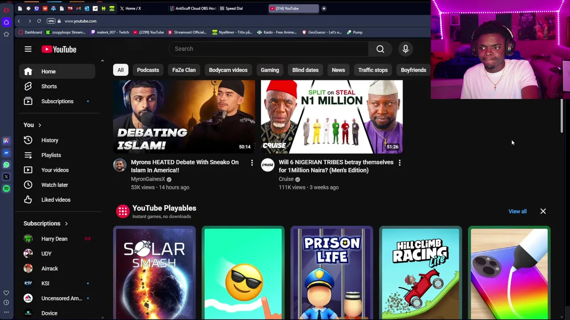Select the Gaming filter chip
570x320 pixels.
pyautogui.click(x=270, y=70)
